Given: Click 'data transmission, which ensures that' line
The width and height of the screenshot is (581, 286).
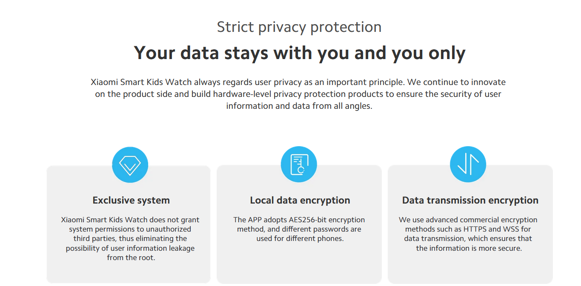Looking at the screenshot, I should tap(468, 238).
